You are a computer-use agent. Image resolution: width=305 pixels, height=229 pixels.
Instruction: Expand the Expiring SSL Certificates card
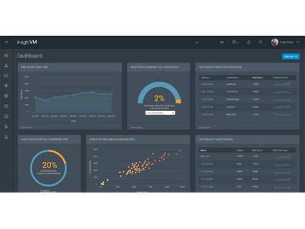tap(137, 128)
